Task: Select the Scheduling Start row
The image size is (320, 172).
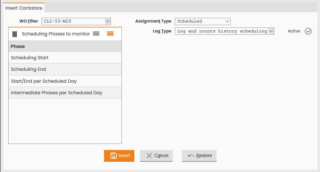Action: [65, 58]
